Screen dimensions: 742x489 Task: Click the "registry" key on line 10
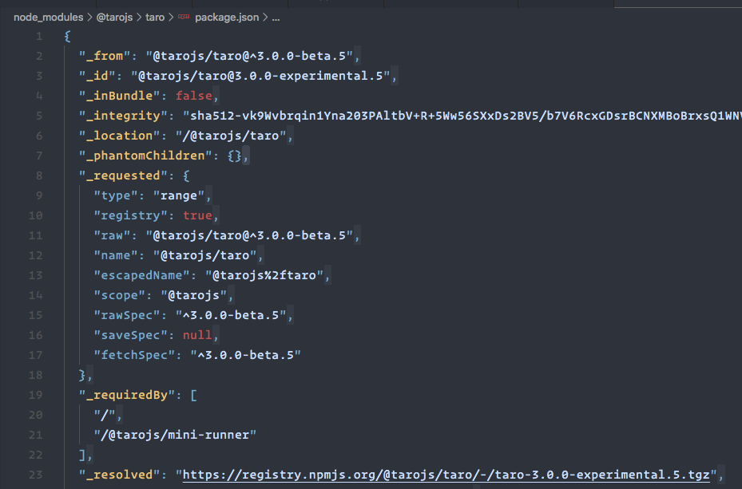click(131, 215)
